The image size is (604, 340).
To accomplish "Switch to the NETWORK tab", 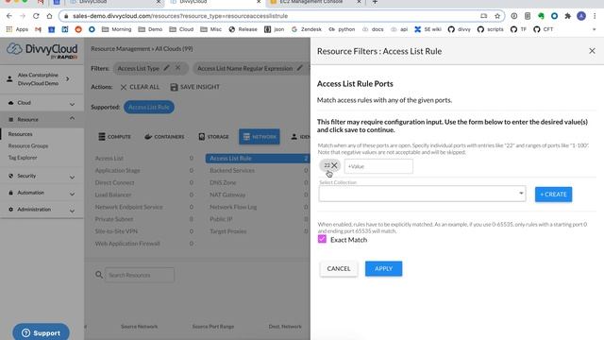I will tap(260, 137).
